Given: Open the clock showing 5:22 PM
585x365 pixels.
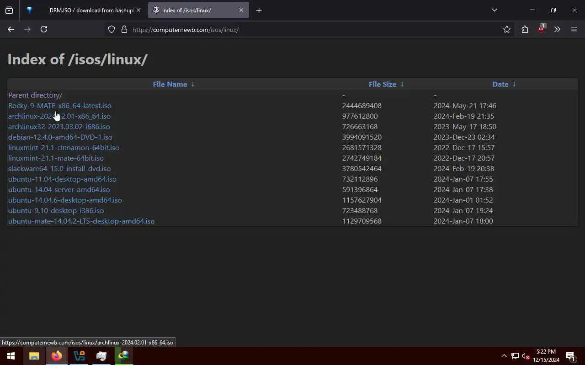Looking at the screenshot, I should [x=546, y=356].
